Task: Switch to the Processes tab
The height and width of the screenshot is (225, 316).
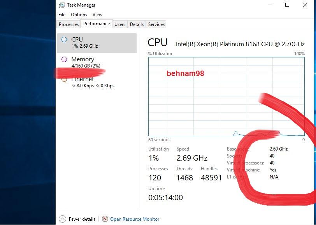Action: (69, 24)
